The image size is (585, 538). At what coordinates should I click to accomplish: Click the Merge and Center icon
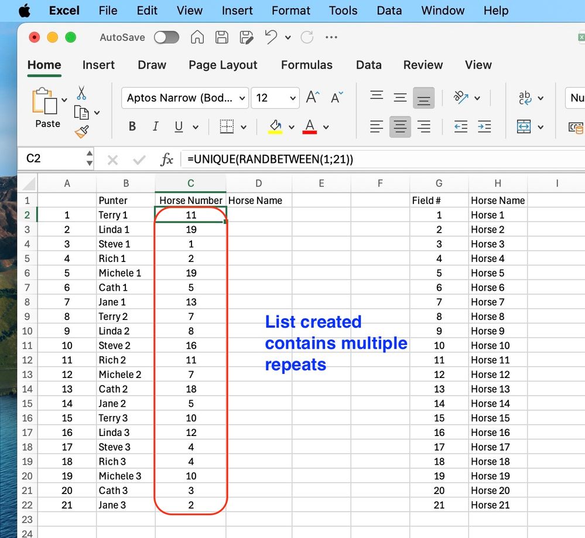pos(524,127)
